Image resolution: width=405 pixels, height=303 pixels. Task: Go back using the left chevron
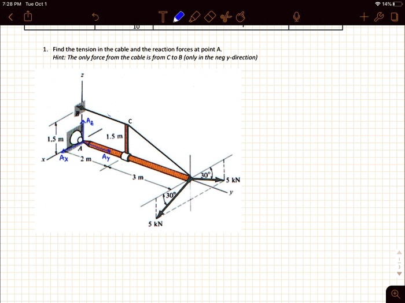pos(10,17)
